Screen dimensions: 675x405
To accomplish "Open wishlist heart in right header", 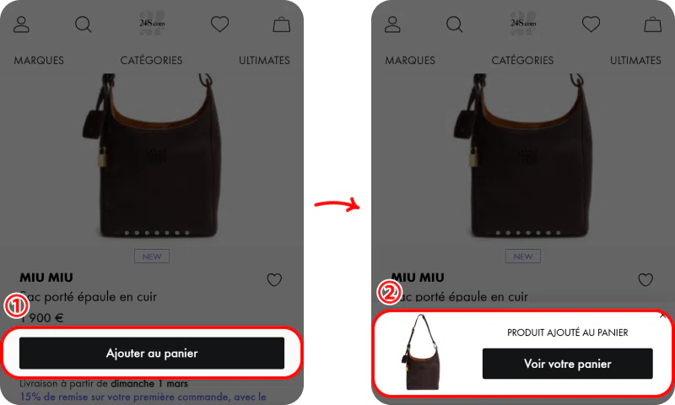I will (x=591, y=24).
